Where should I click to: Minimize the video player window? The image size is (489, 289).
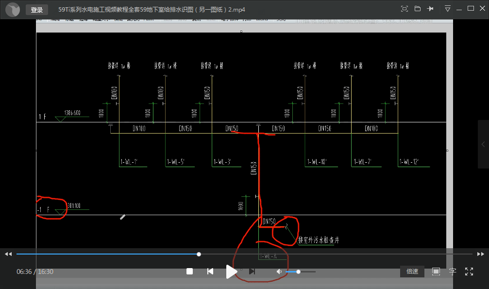[x=459, y=10]
